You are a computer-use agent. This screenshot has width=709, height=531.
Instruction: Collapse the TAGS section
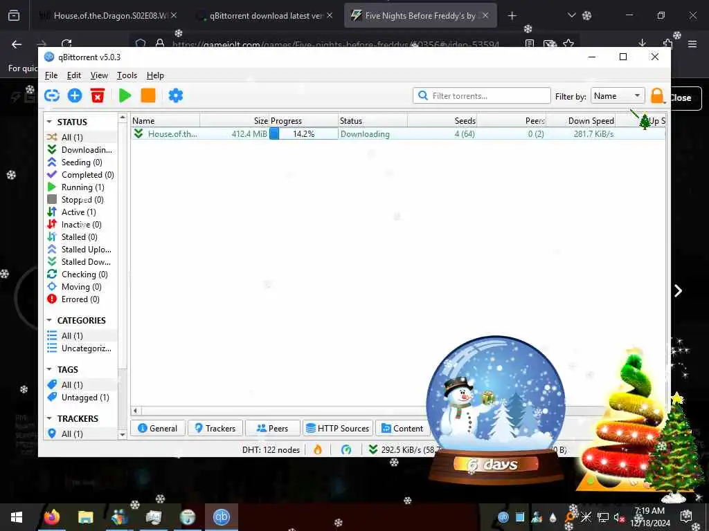click(49, 369)
